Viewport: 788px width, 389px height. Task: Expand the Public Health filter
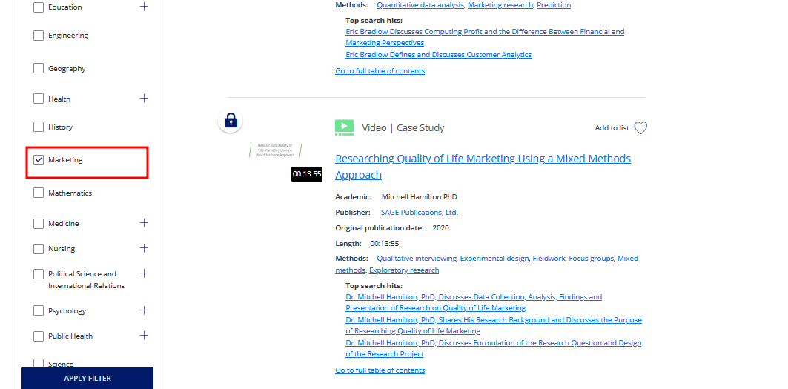[x=144, y=336]
